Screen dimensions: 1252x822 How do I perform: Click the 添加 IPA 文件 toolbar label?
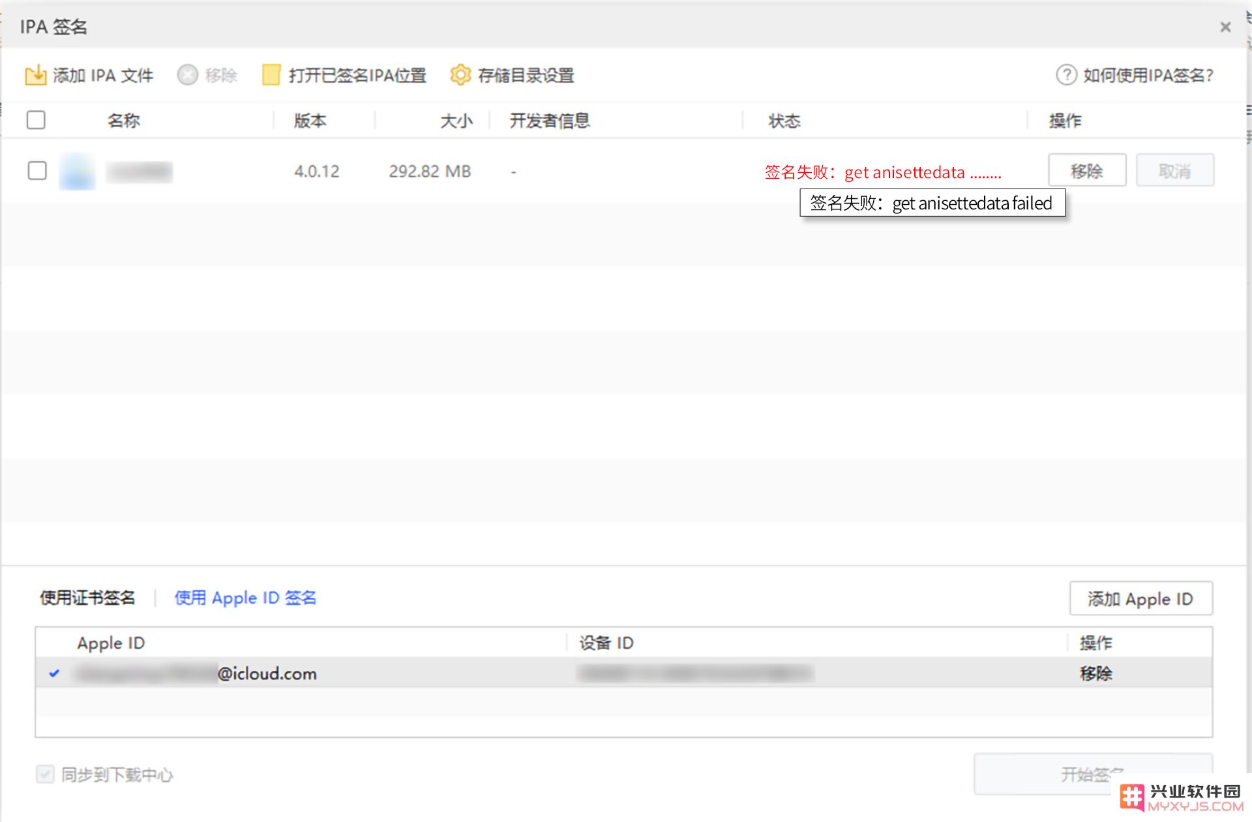pos(103,76)
